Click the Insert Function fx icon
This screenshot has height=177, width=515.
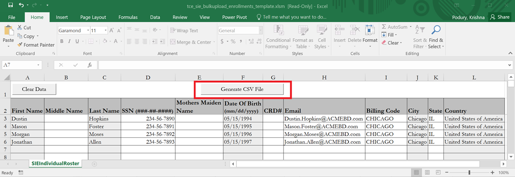pyautogui.click(x=90, y=65)
